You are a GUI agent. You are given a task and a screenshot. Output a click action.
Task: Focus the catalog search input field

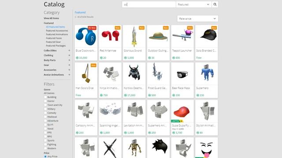149,4
